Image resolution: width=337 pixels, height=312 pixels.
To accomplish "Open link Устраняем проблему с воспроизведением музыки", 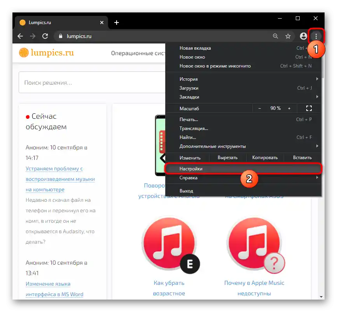I will coord(60,179).
